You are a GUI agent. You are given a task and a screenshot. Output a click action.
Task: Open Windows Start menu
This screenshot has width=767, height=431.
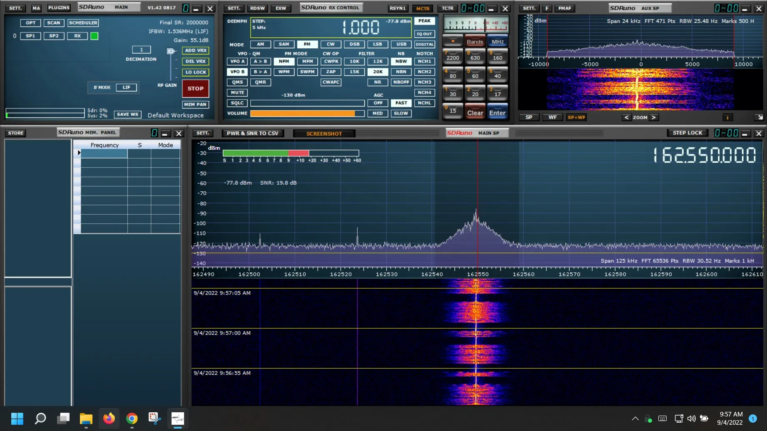[17, 418]
